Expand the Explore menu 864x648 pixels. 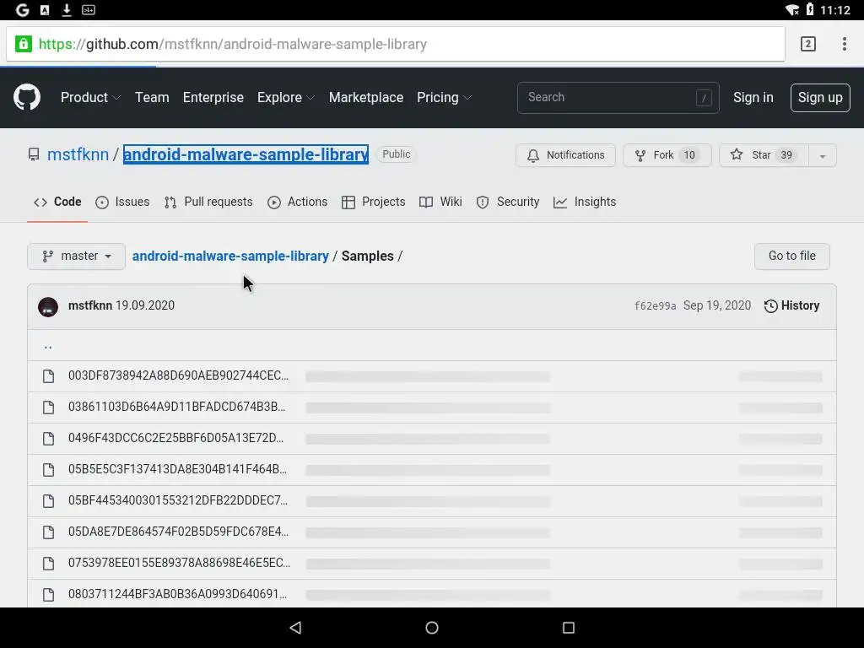[x=286, y=98]
